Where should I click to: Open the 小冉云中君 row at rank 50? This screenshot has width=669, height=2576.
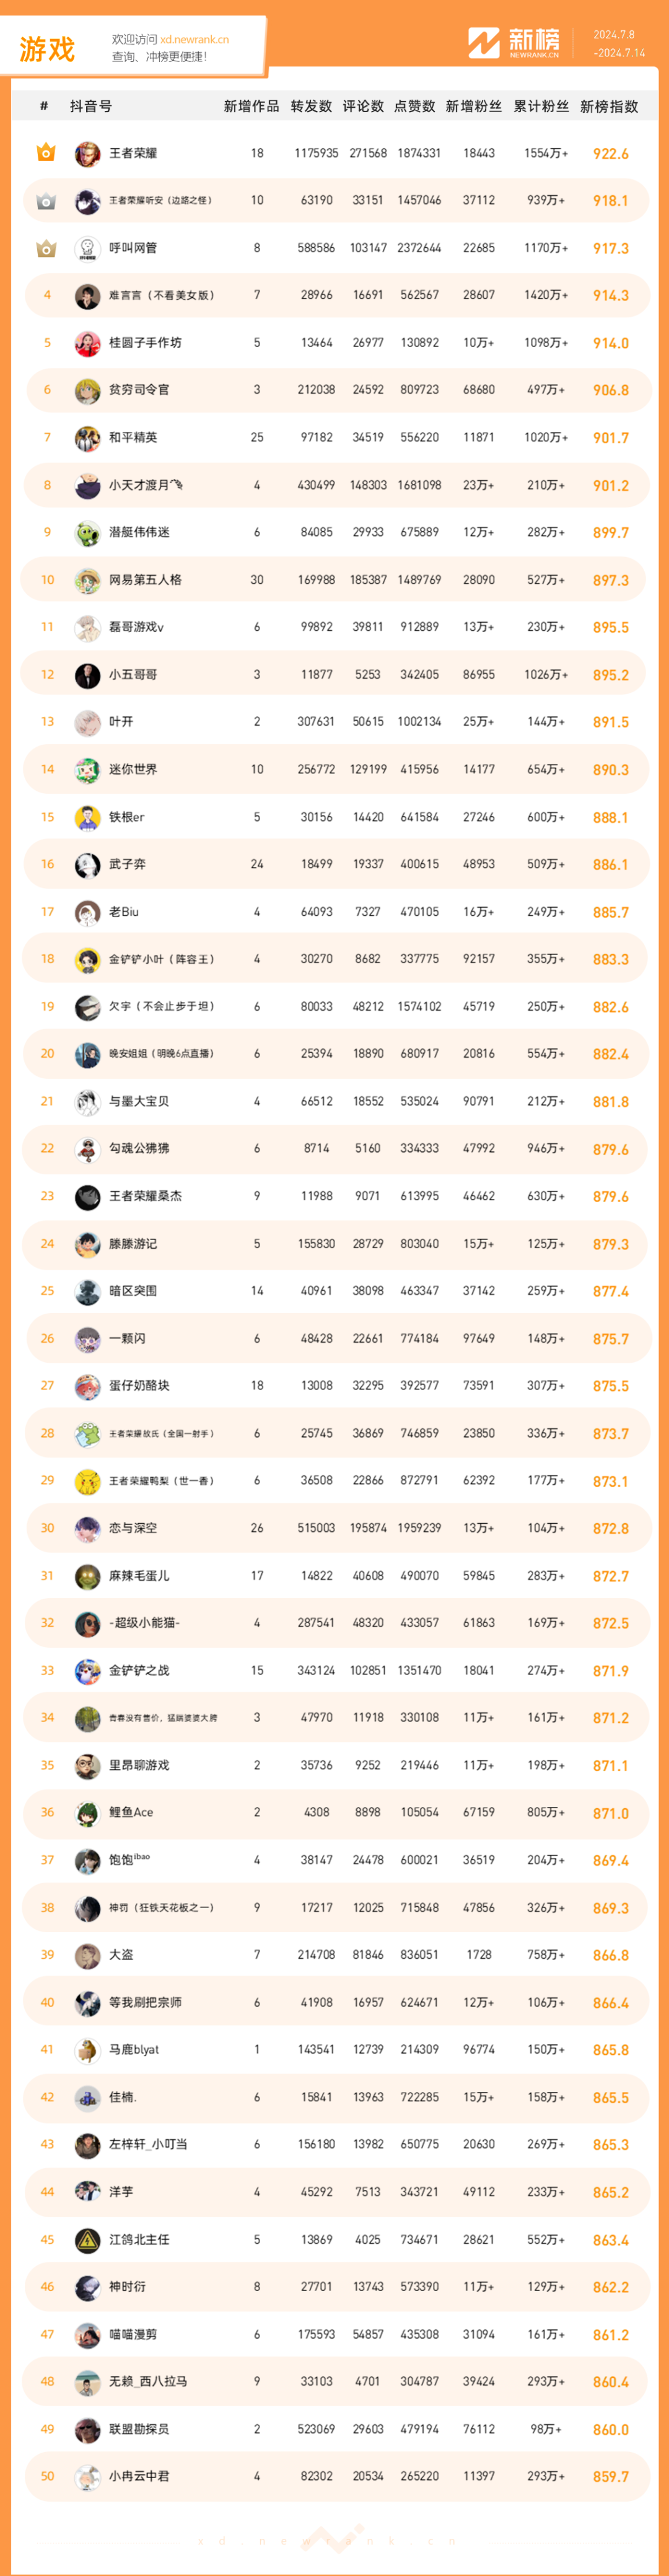click(335, 2477)
